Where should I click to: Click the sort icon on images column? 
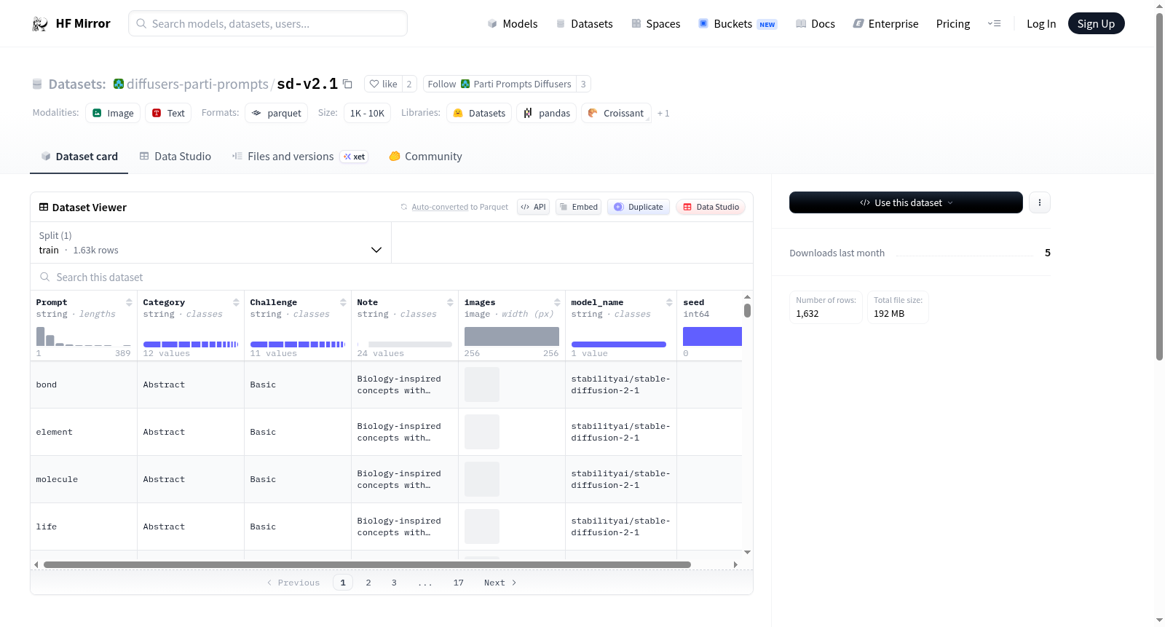[x=557, y=302]
